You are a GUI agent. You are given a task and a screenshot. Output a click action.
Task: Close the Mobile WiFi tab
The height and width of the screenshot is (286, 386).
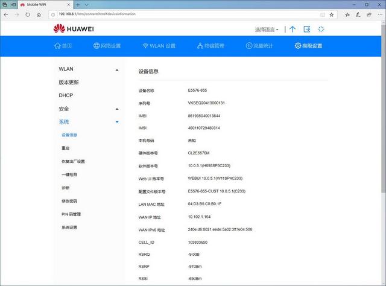[69, 4]
